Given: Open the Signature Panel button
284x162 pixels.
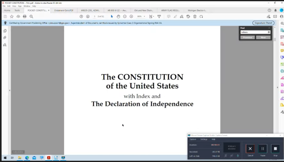Looking at the screenshot, I should pyautogui.click(x=263, y=23).
